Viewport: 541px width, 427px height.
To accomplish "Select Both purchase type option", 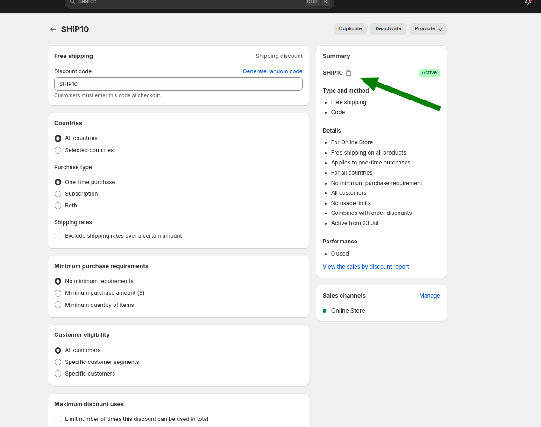I will coord(58,206).
